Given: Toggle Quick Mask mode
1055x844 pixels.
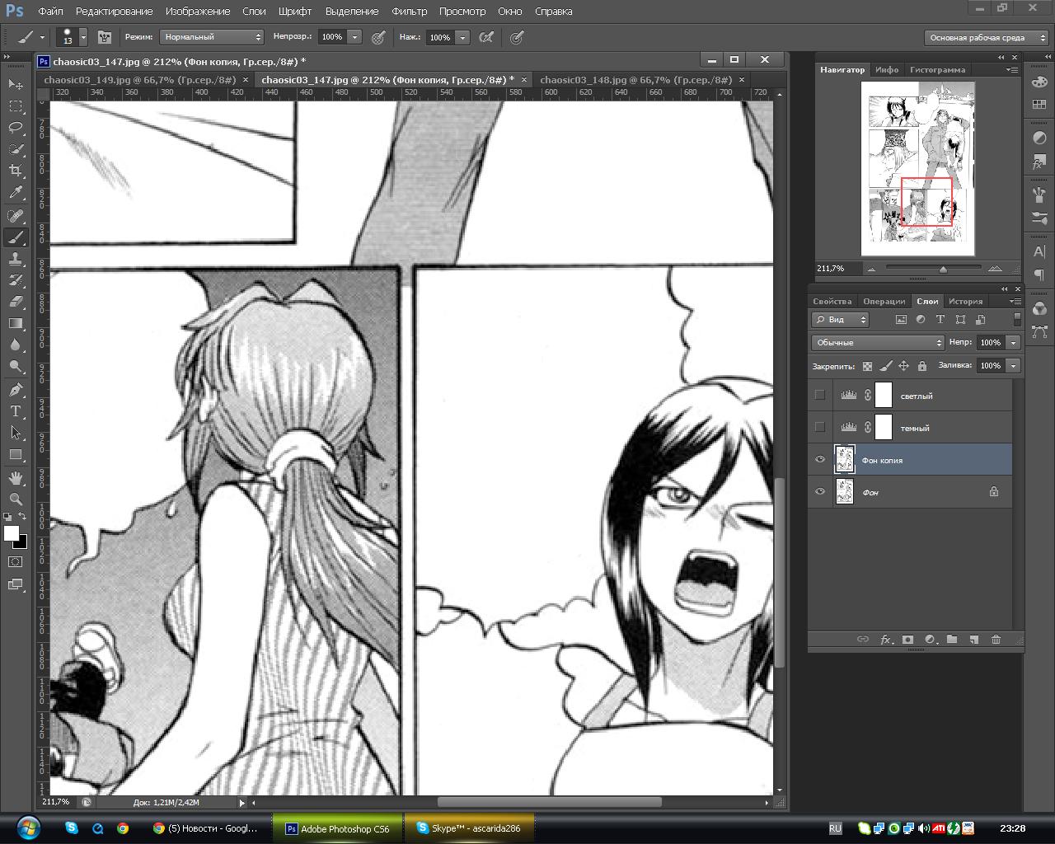Looking at the screenshot, I should point(16,562).
